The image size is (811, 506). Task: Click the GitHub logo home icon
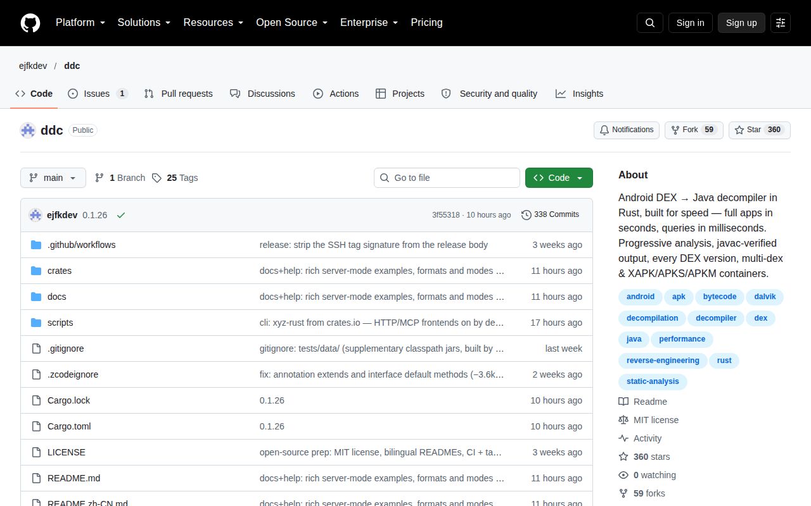pyautogui.click(x=30, y=23)
